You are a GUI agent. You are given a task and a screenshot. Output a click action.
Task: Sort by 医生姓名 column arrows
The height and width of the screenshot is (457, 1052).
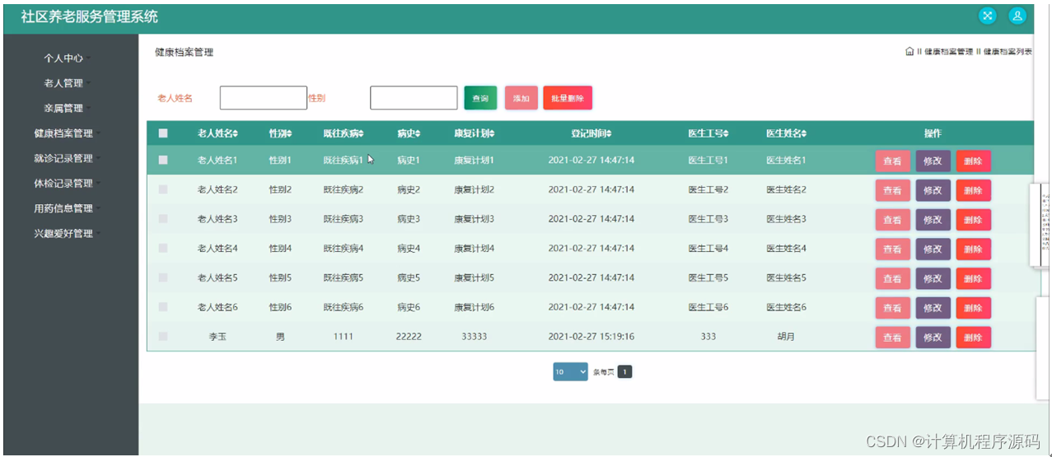click(804, 133)
